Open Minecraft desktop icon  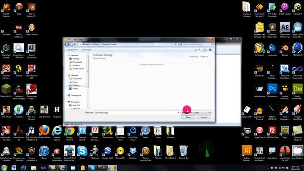point(6,91)
